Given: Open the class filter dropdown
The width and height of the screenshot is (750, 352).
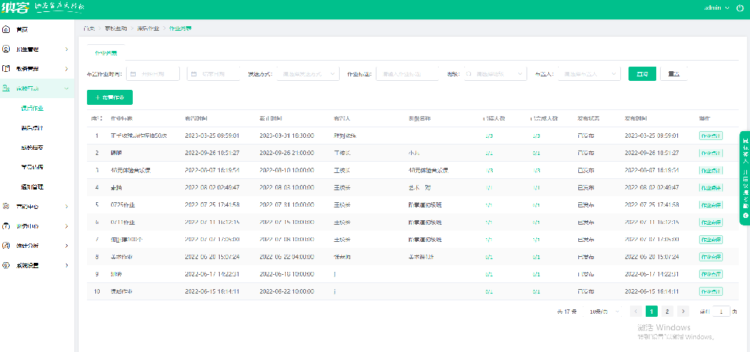Looking at the screenshot, I should click(495, 74).
